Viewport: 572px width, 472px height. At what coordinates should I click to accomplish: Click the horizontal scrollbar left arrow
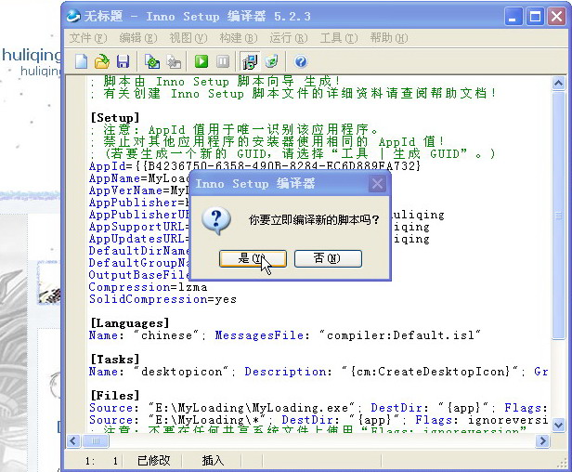tap(73, 441)
